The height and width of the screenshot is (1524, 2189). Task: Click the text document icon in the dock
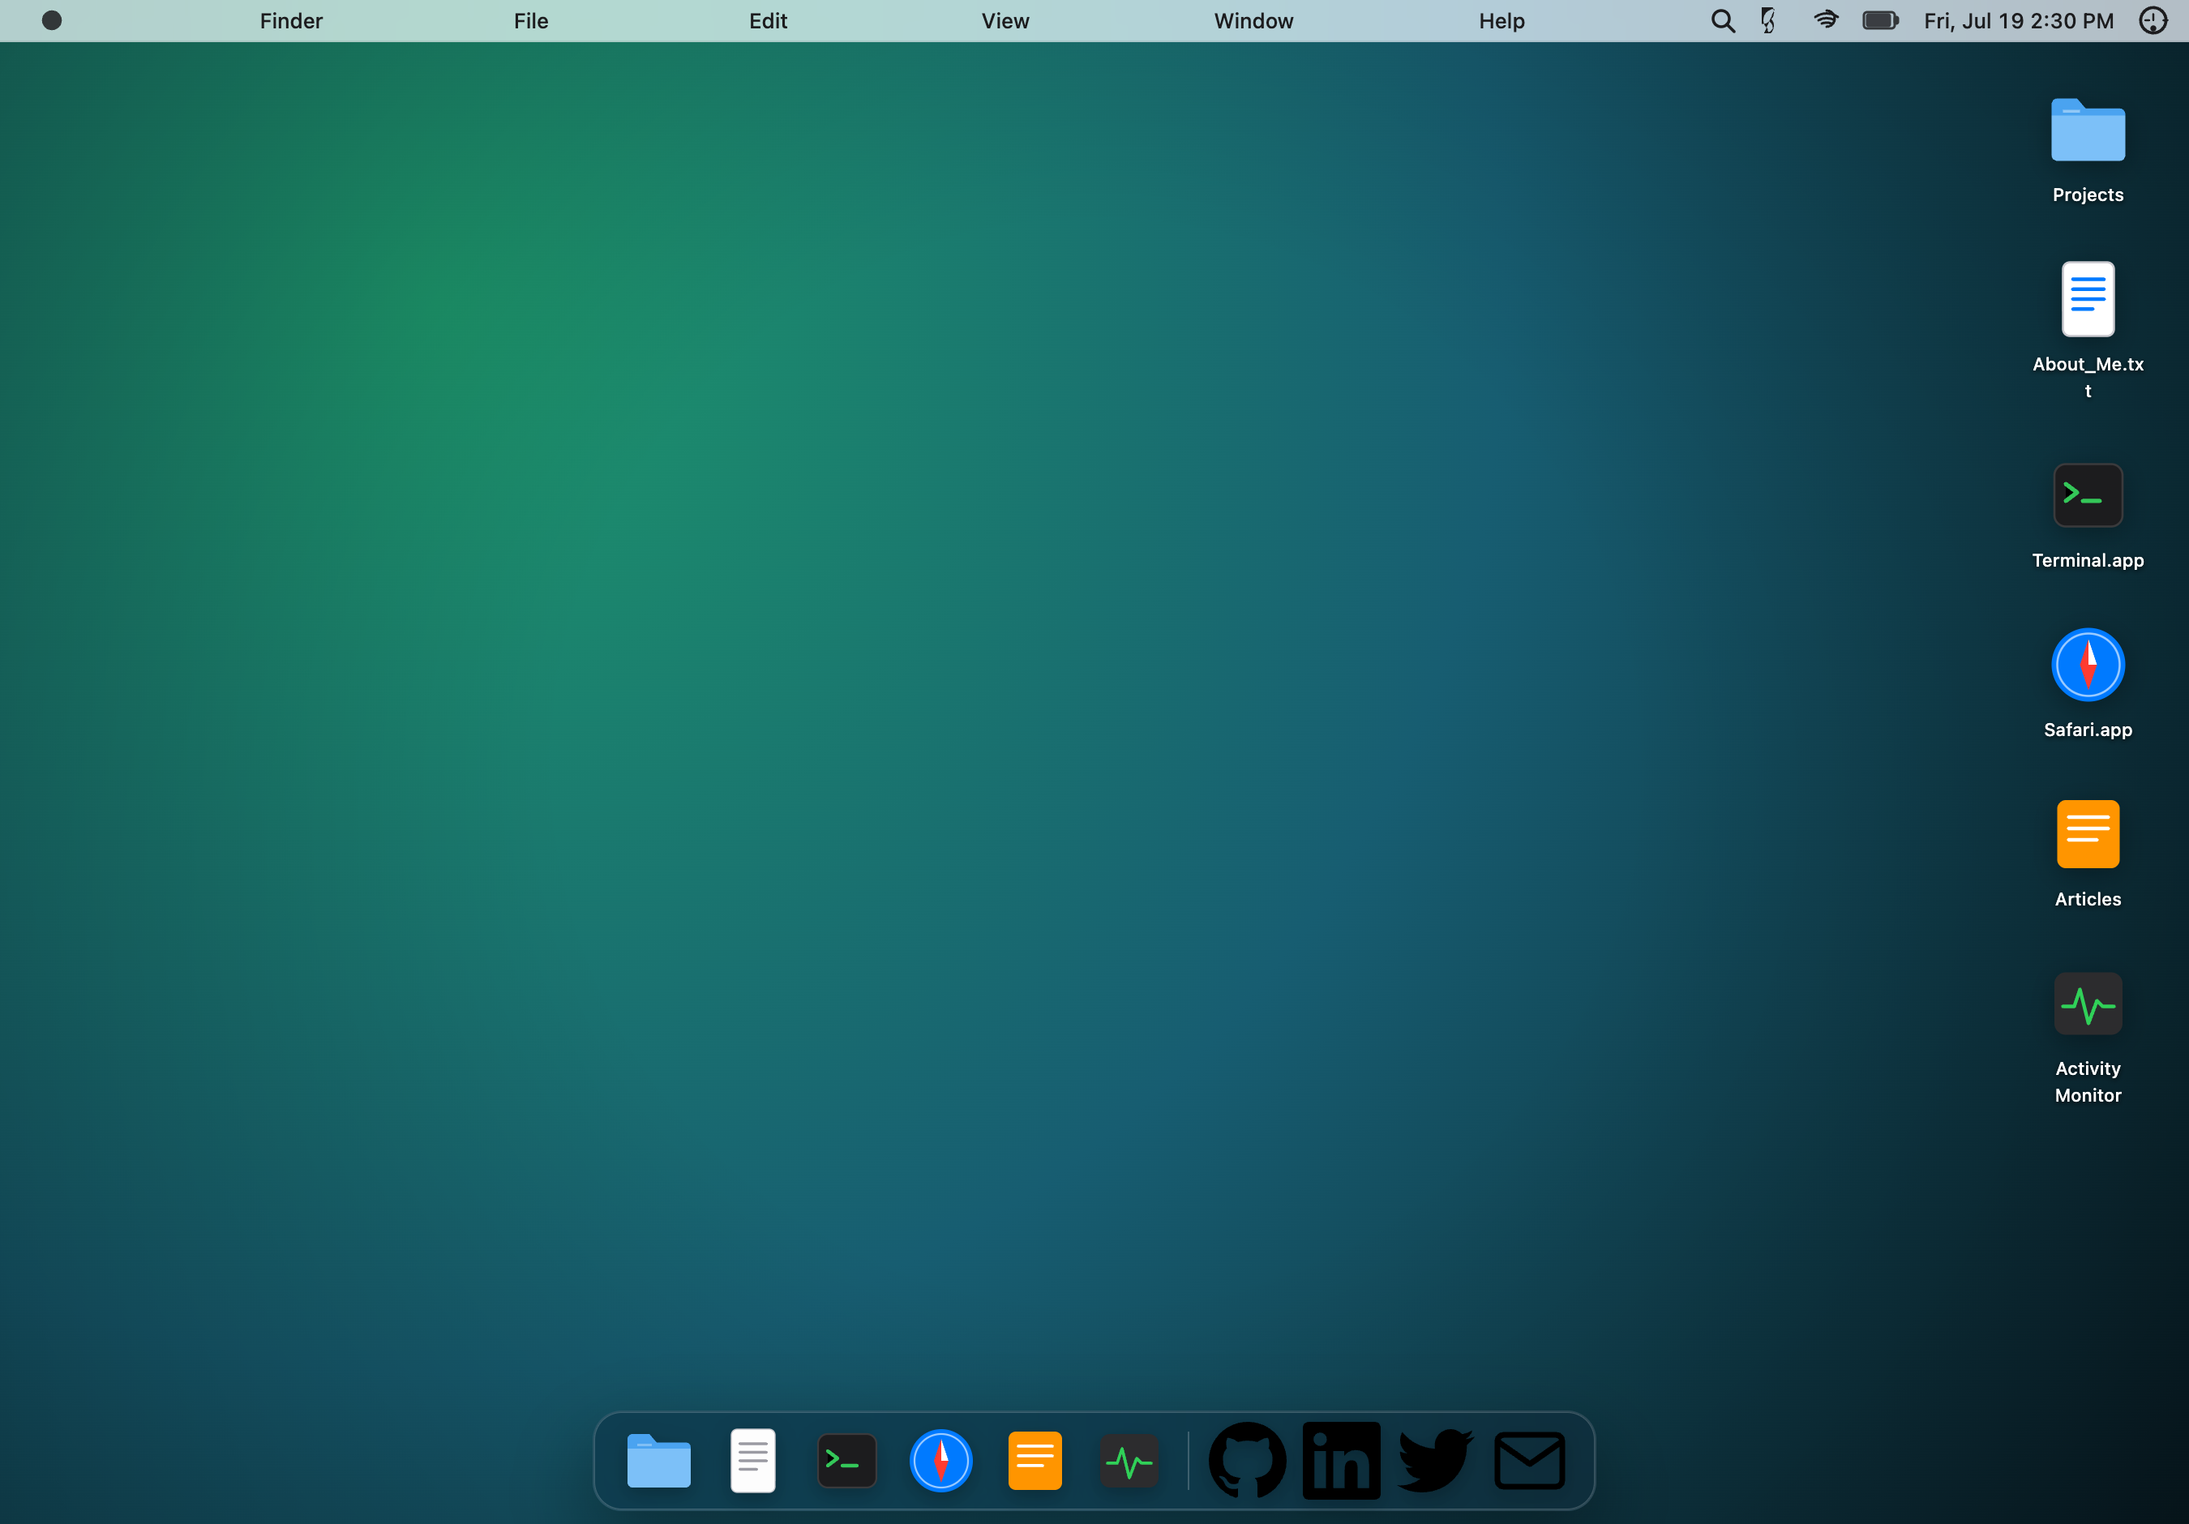pos(752,1460)
